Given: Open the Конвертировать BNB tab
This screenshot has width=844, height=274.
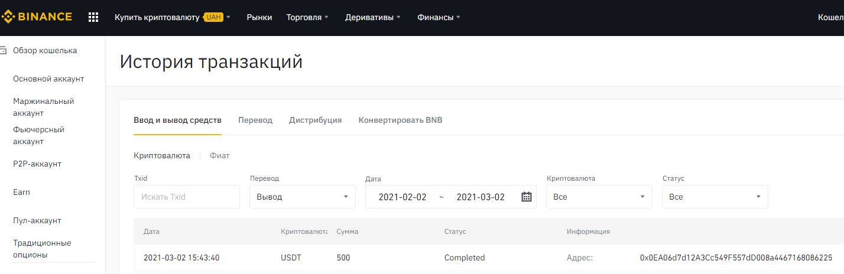Looking at the screenshot, I should 400,120.
